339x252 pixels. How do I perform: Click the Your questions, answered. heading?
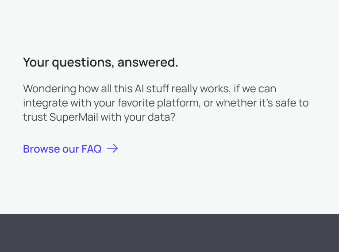pyautogui.click(x=100, y=63)
